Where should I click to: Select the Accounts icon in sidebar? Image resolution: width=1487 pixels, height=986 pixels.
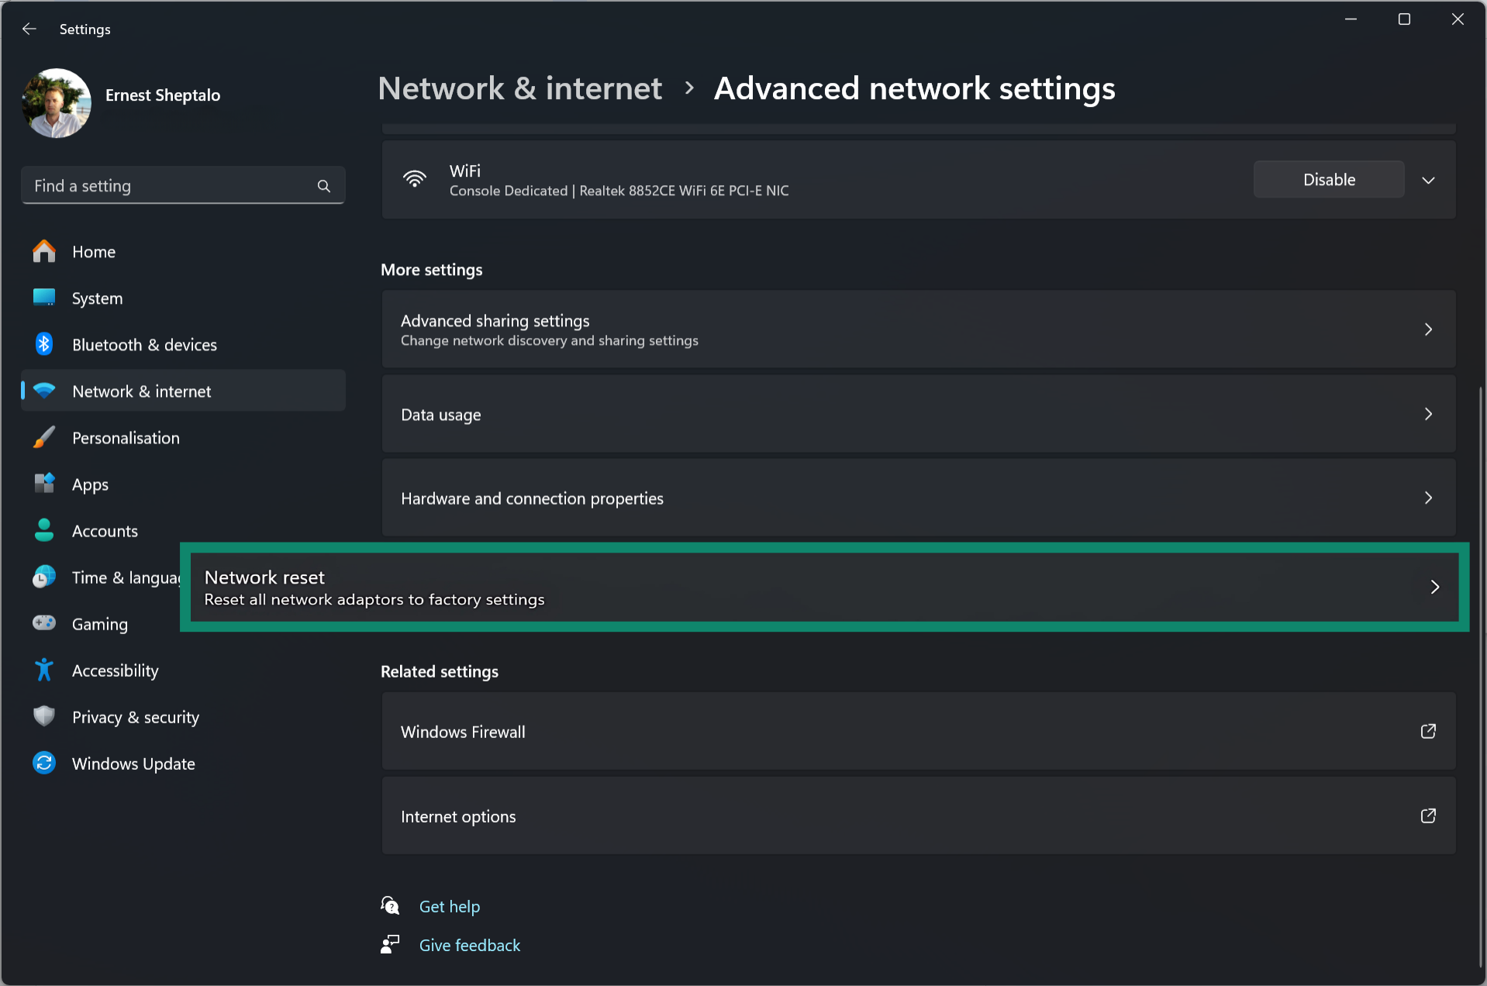pyautogui.click(x=44, y=530)
